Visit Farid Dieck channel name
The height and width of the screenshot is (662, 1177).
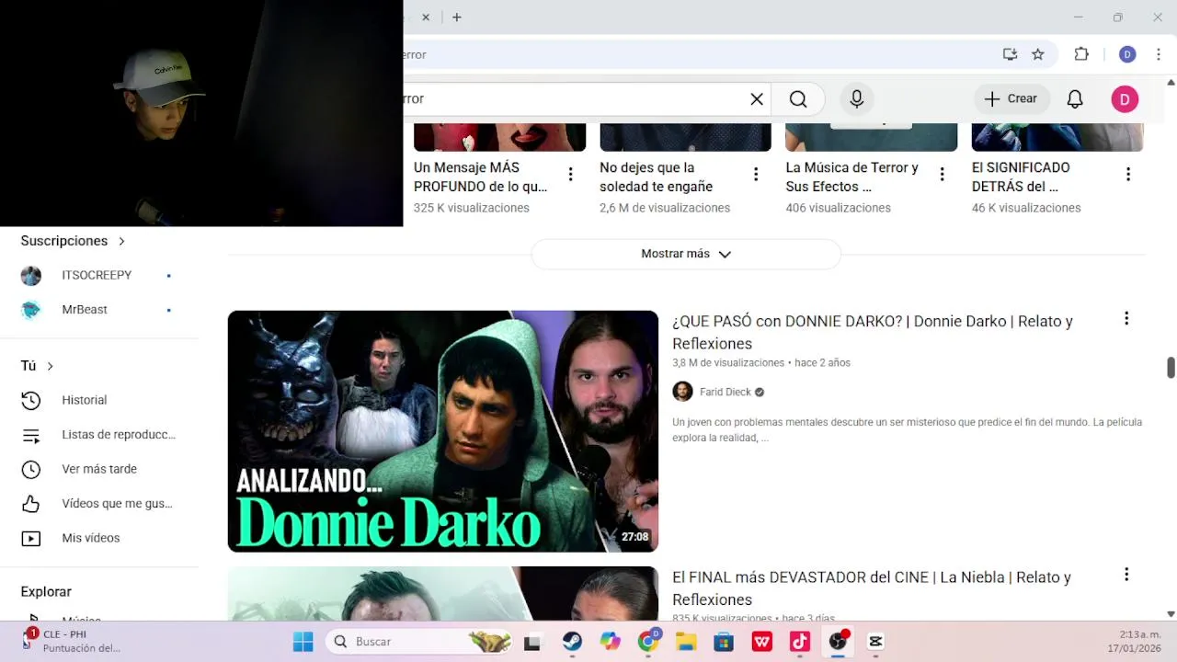pyautogui.click(x=726, y=392)
